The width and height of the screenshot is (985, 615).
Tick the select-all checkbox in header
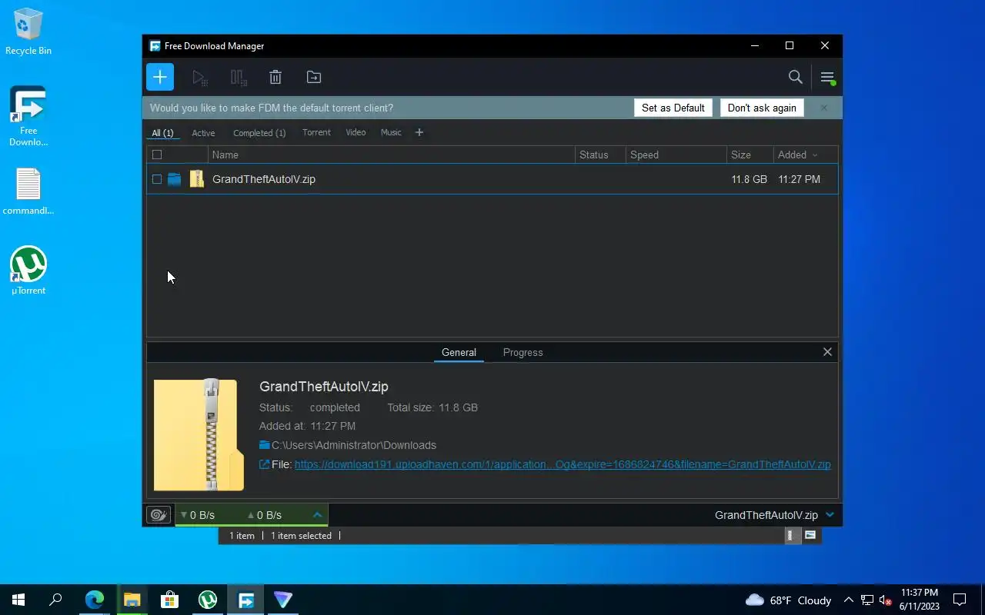[157, 155]
